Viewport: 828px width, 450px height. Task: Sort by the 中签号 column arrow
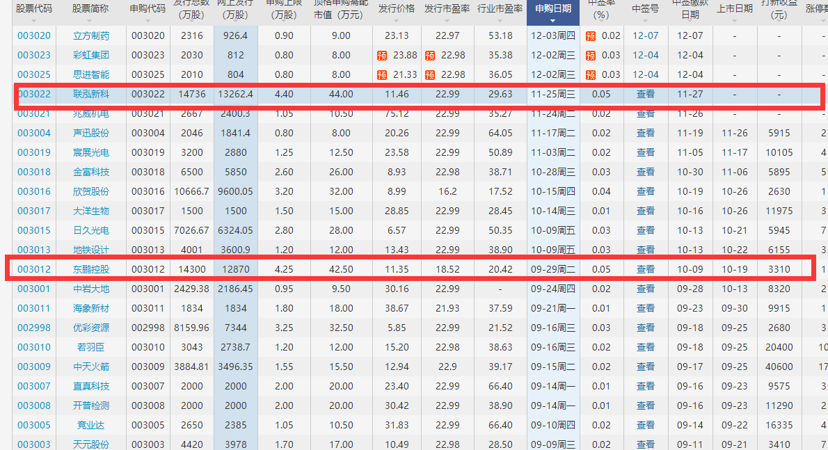click(x=645, y=21)
